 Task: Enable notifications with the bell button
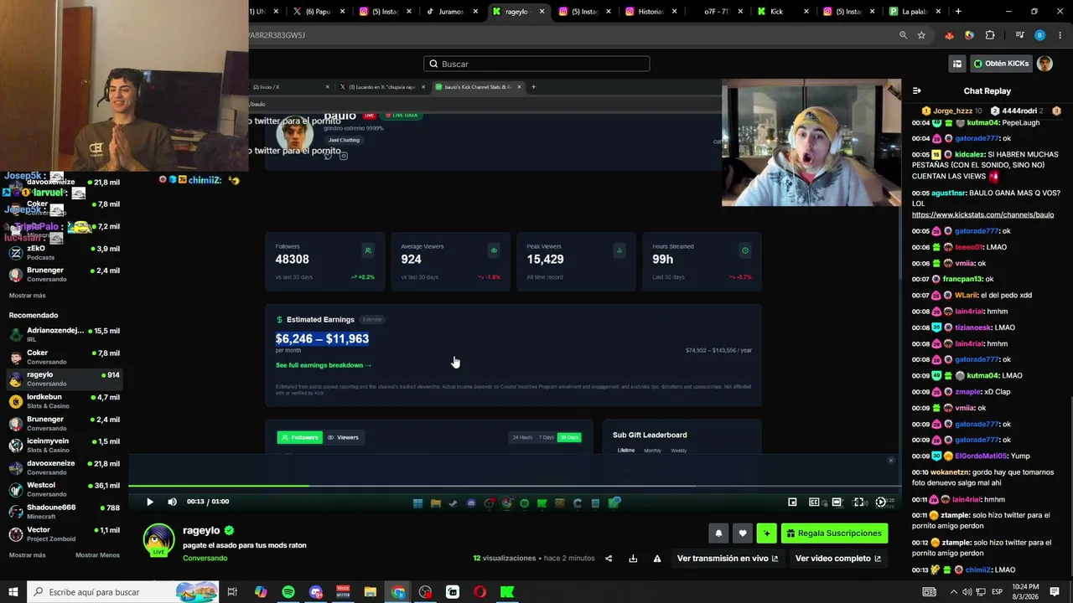718,533
